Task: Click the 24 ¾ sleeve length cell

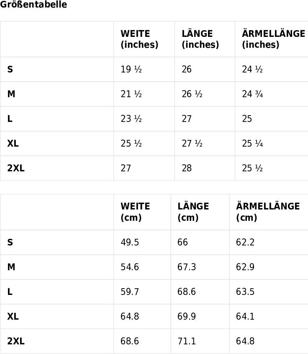Action: [x=272, y=94]
